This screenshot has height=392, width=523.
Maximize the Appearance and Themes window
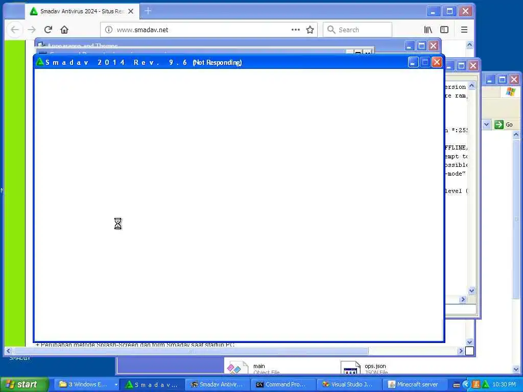point(421,45)
